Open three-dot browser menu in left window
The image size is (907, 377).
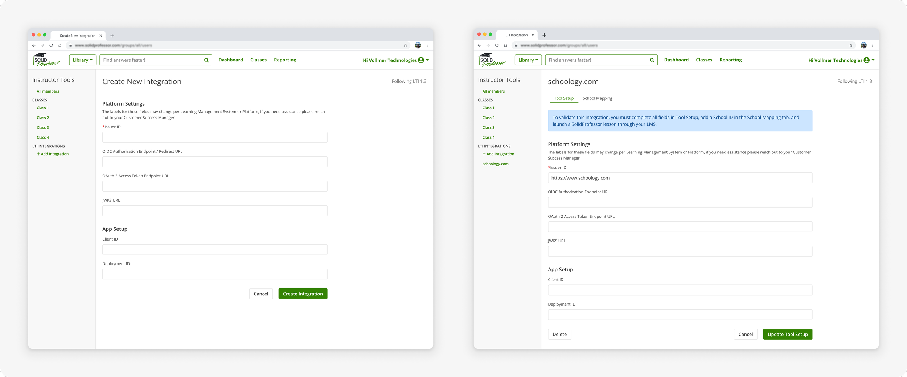[427, 45]
